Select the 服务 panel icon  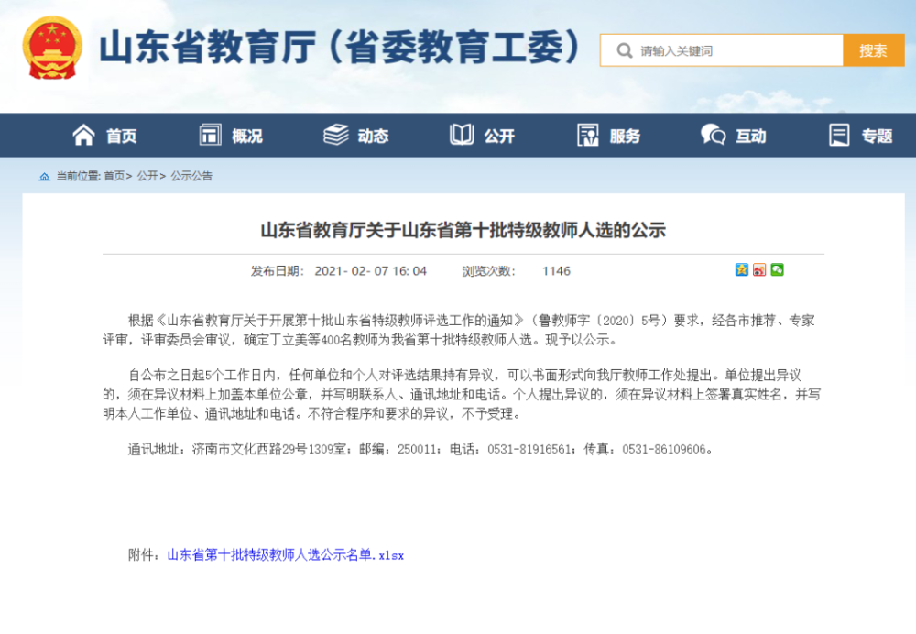point(588,135)
